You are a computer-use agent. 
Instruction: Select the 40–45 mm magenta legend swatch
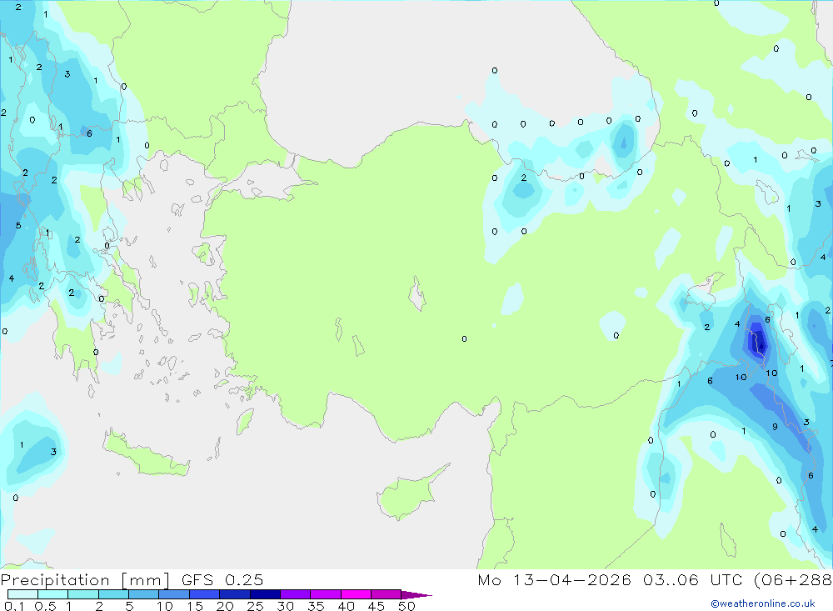(x=356, y=594)
